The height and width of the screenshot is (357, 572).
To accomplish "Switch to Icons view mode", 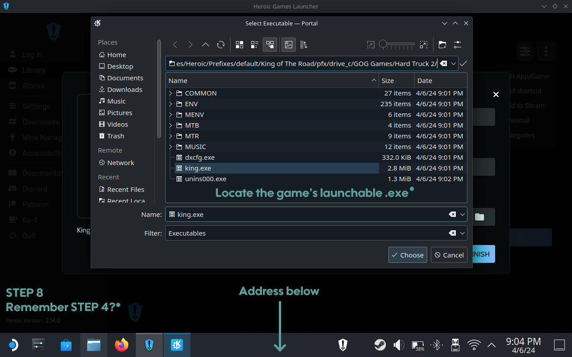I will (240, 45).
